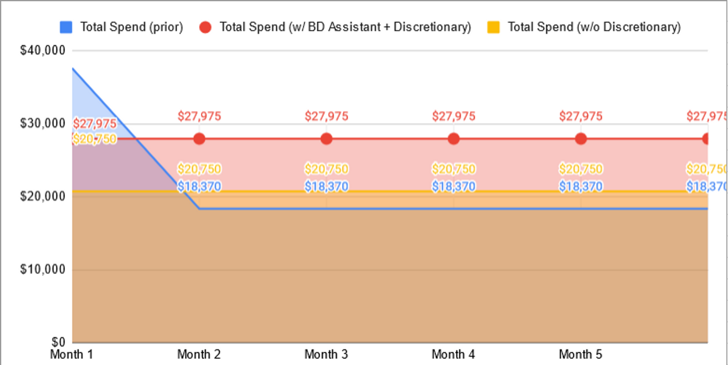
Task: Click the Month 5 horizontal axis label
Action: point(580,354)
